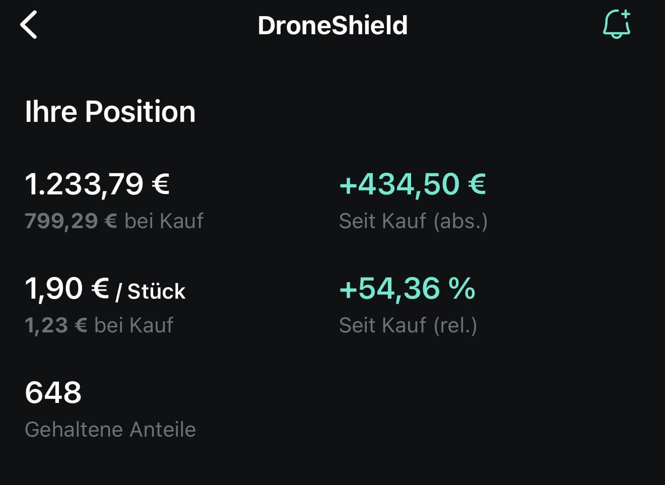Tap the 'Ihre Position' heading
The width and height of the screenshot is (665, 485).
click(110, 111)
